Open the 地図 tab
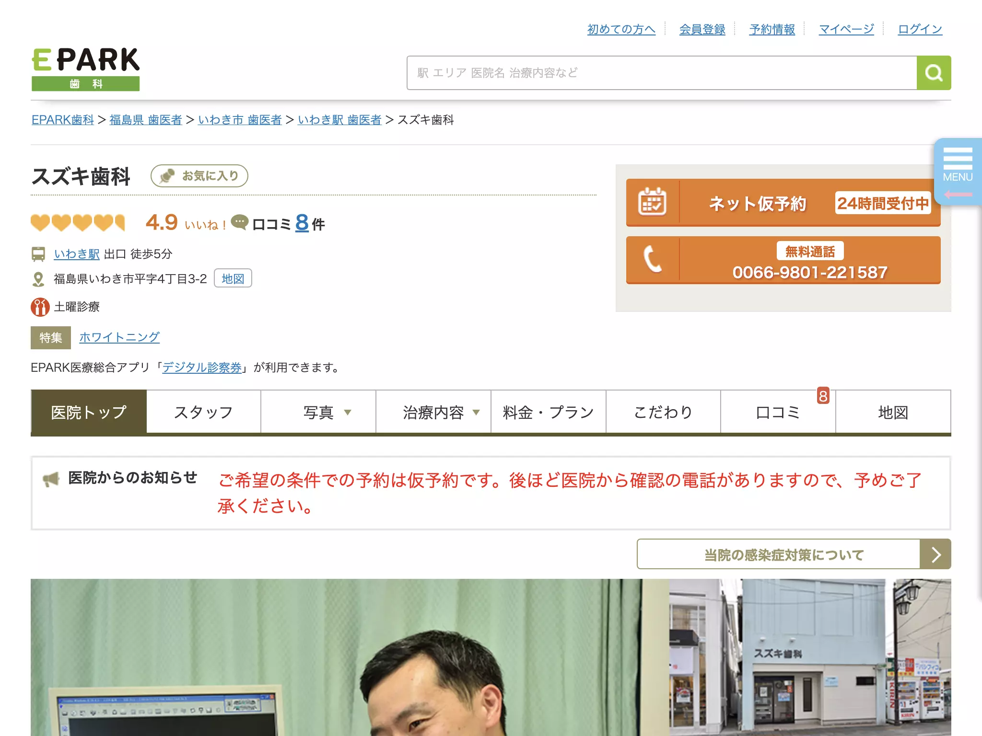The image size is (982, 736). coord(893,412)
